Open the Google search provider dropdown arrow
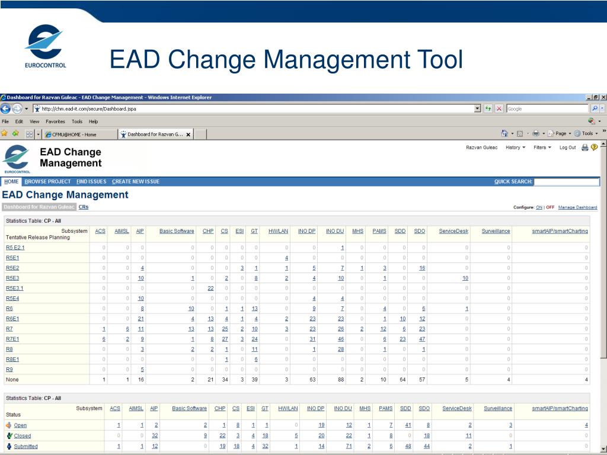 coord(602,109)
